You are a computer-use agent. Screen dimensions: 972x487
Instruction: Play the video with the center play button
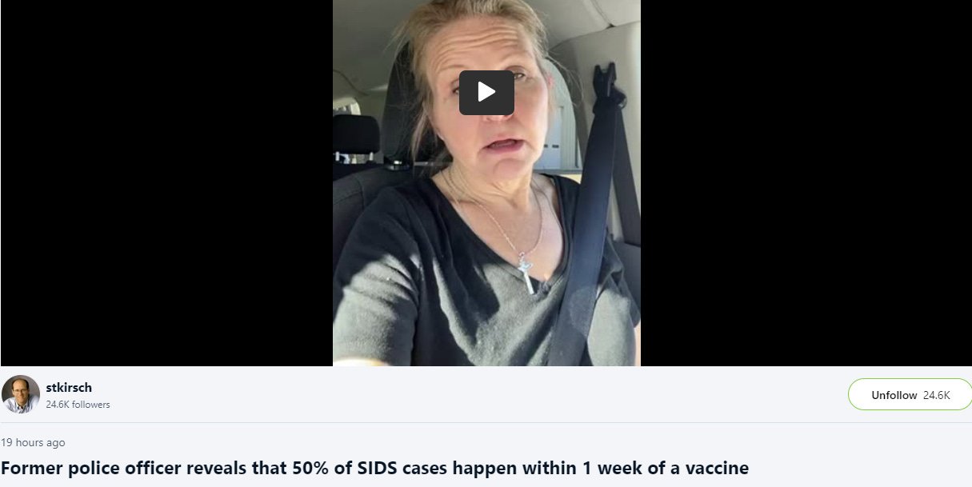[x=486, y=93]
